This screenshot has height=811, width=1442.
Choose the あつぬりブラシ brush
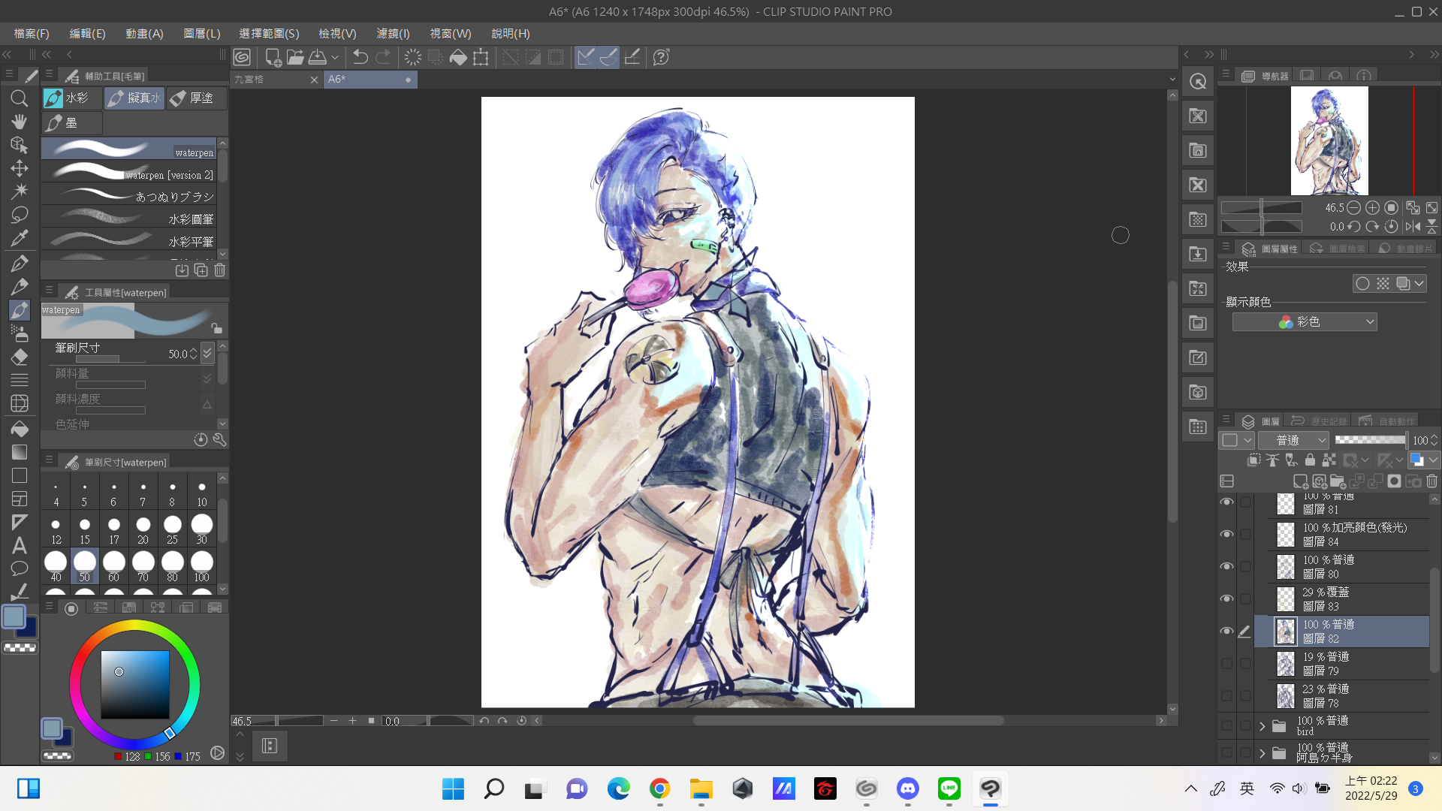pyautogui.click(x=129, y=195)
